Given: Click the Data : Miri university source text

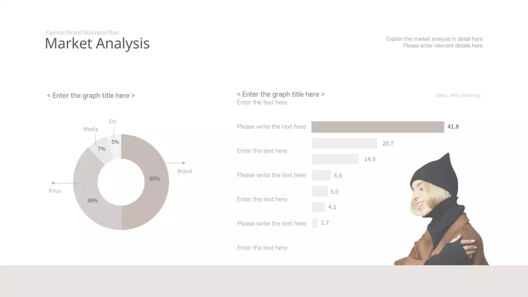Looking at the screenshot, I should click(458, 95).
